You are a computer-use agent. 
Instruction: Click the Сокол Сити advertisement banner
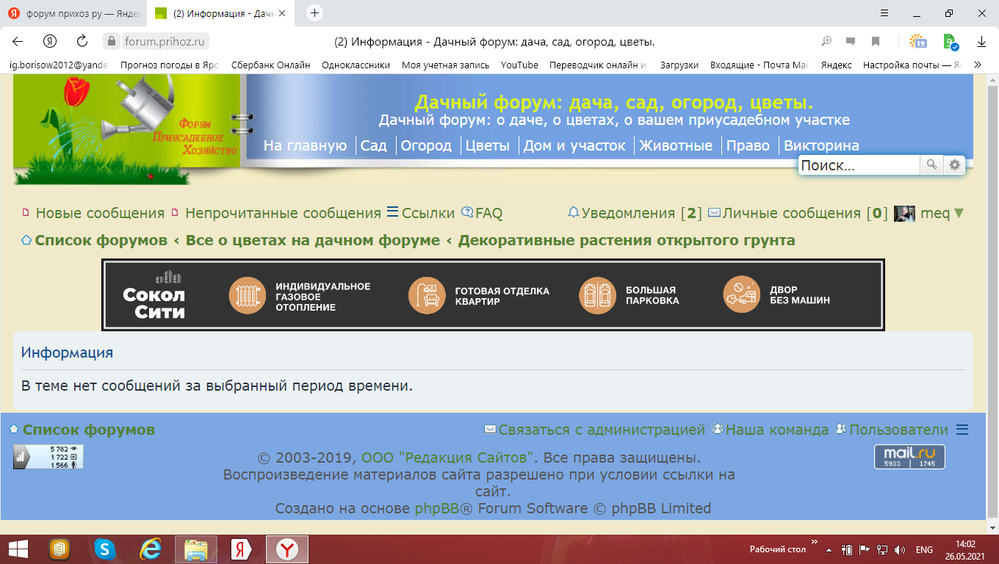coord(493,294)
